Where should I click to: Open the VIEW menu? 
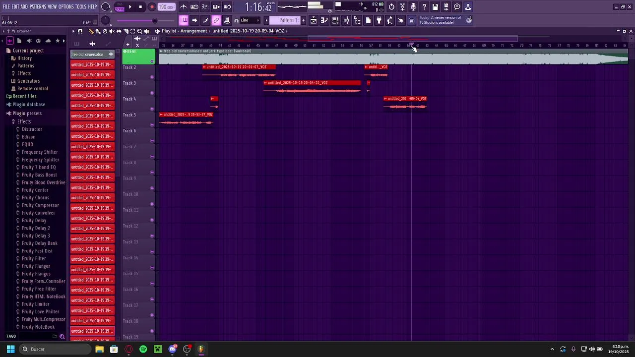click(x=52, y=7)
